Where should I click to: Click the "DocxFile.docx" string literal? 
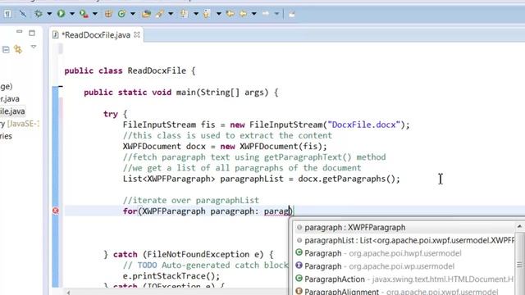click(x=364, y=125)
